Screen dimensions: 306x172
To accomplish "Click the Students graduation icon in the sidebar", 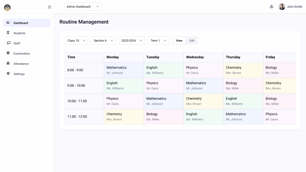I will 8,32.
